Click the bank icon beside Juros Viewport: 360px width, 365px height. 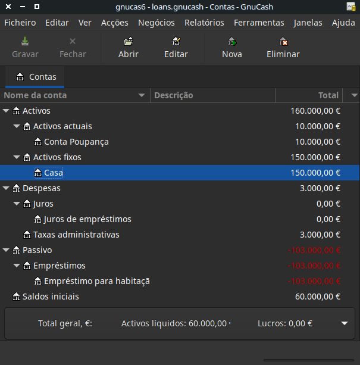tap(27, 204)
